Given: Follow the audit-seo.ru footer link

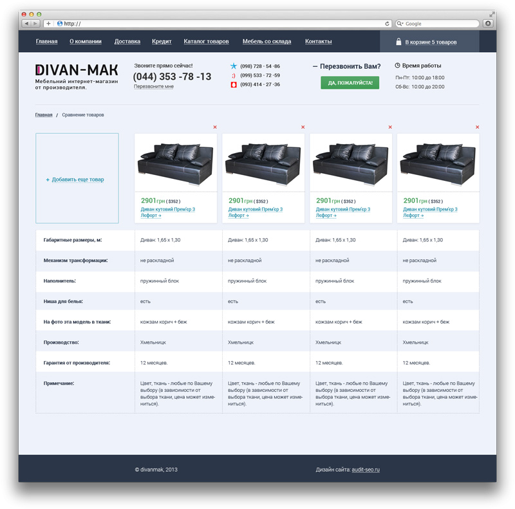Looking at the screenshot, I should tap(366, 470).
